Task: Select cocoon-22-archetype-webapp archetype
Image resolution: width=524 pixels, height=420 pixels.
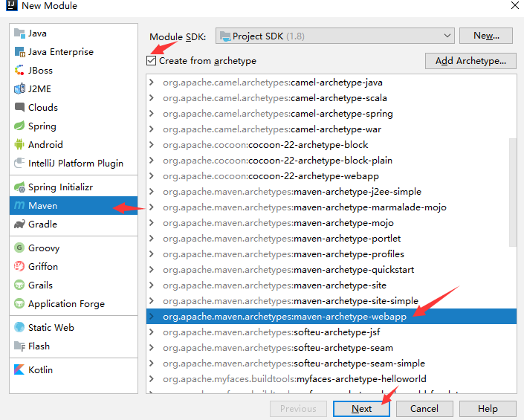Action: pyautogui.click(x=331, y=176)
